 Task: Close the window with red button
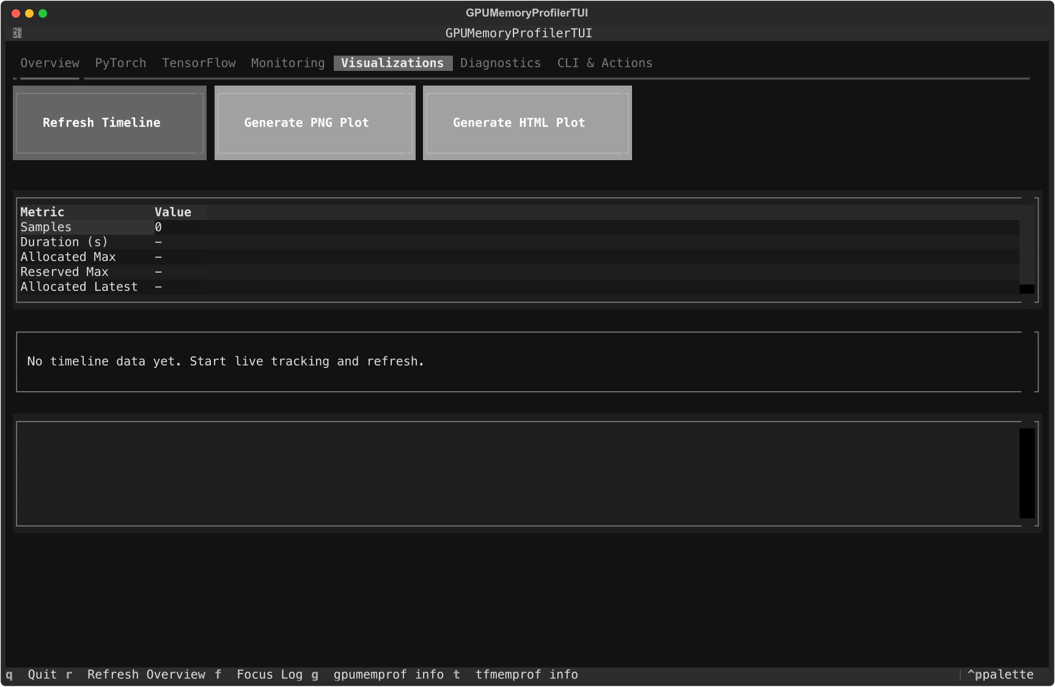click(16, 13)
